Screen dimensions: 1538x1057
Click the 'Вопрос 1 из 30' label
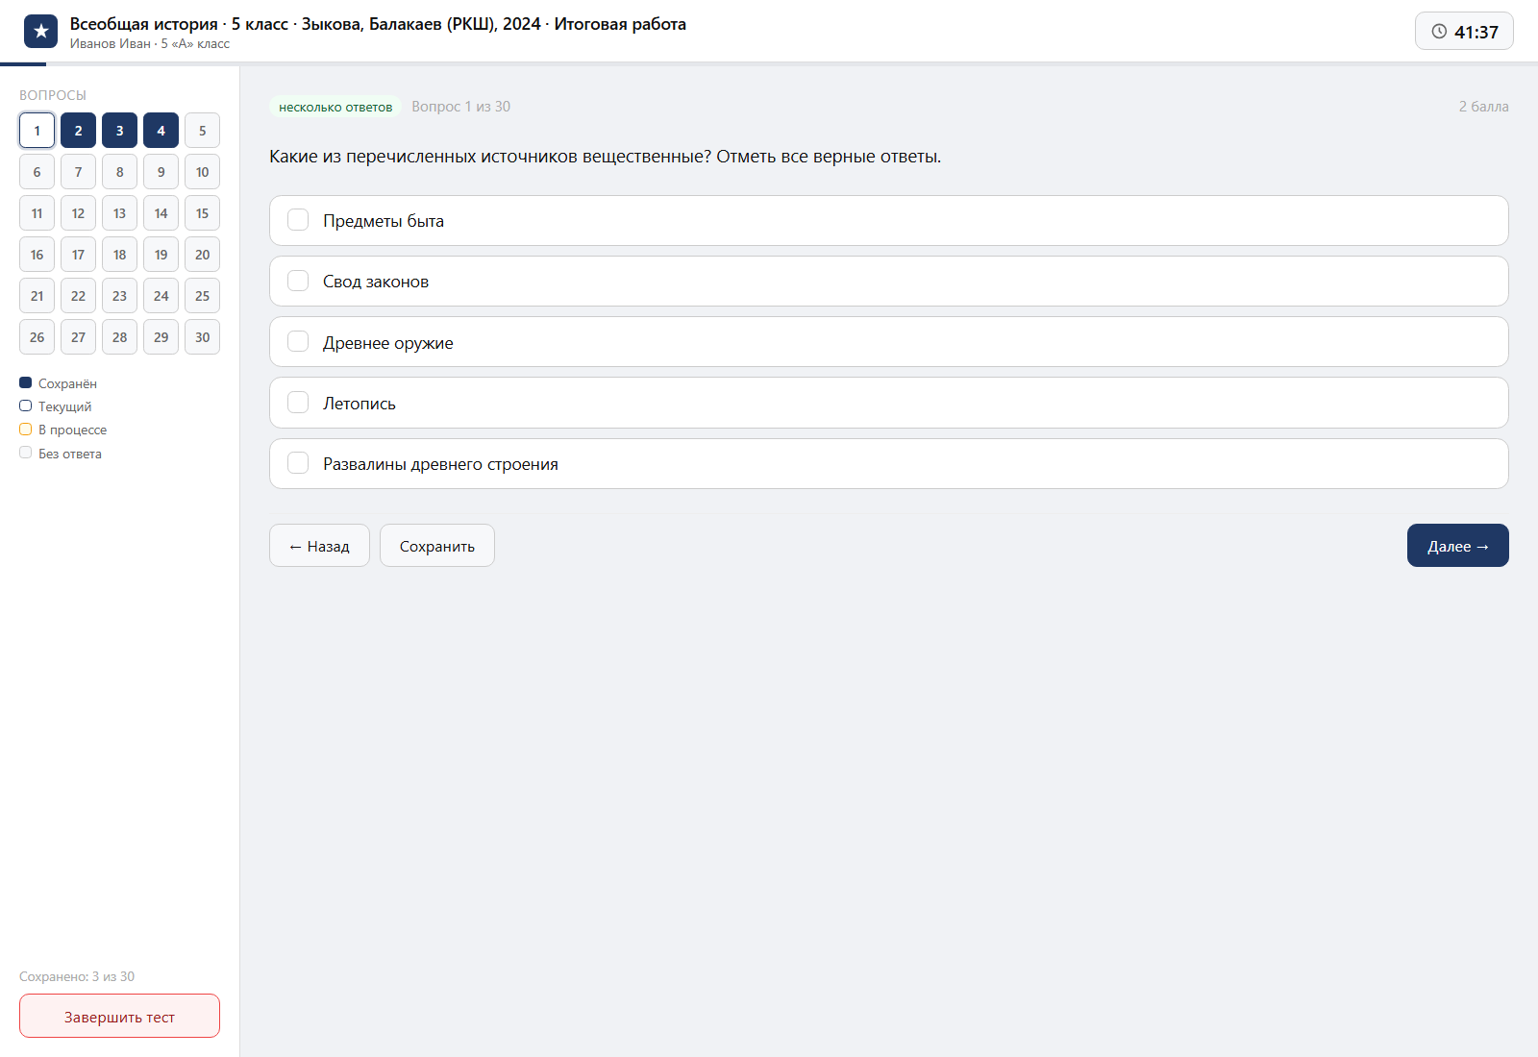click(x=461, y=107)
